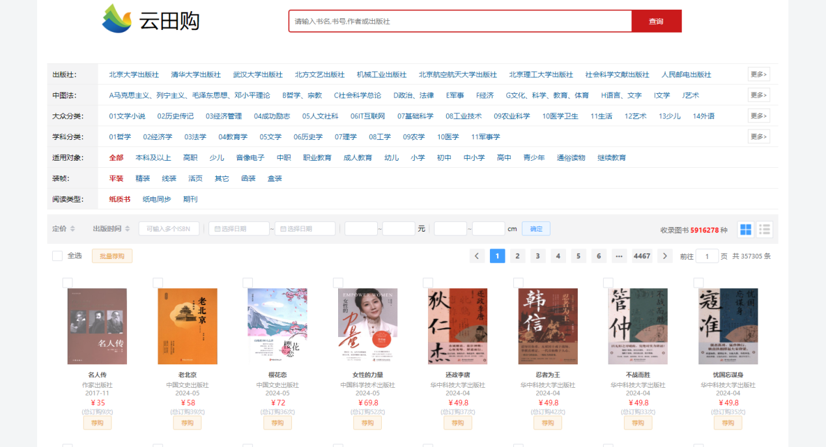This screenshot has width=826, height=447.
Task: Expand 更多 in 大众分类 row
Action: tap(758, 116)
